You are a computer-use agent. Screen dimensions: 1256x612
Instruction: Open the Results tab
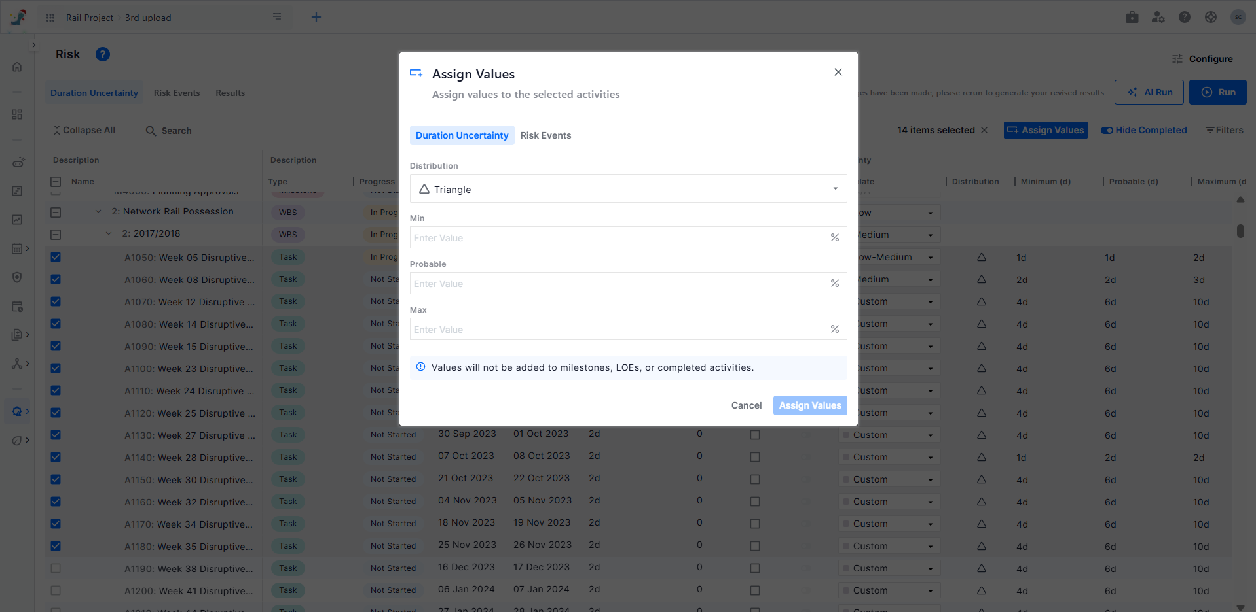coord(230,93)
